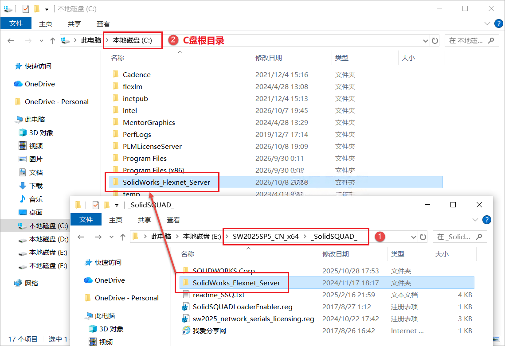Screen dimensions: 505x346
Task: Expand ribbon chevron in C: drive window
Action: (x=487, y=23)
